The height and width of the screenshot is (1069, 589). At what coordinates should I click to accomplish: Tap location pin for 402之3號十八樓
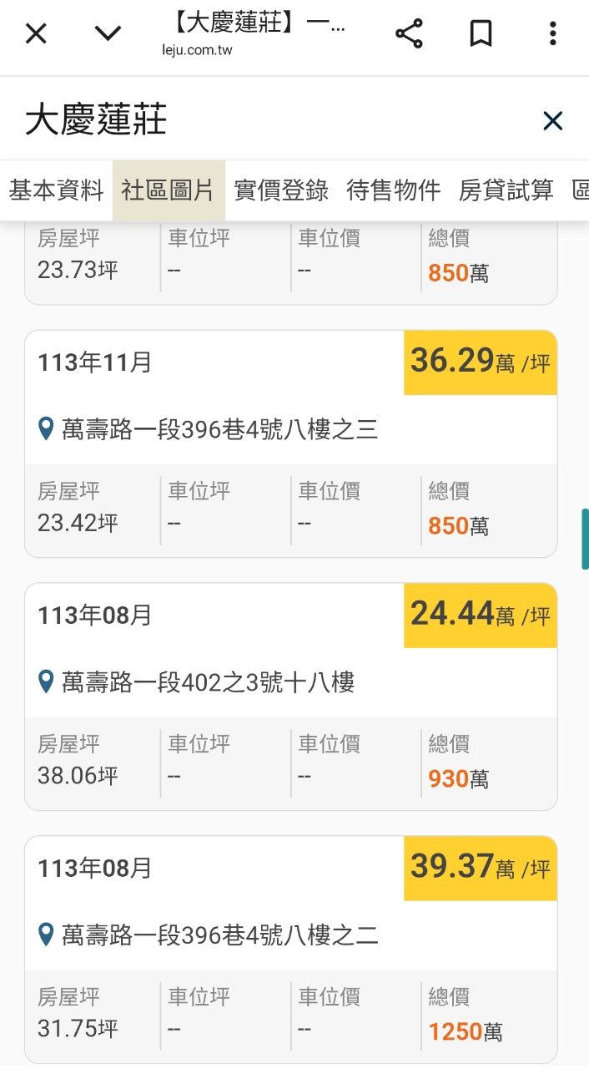point(47,682)
